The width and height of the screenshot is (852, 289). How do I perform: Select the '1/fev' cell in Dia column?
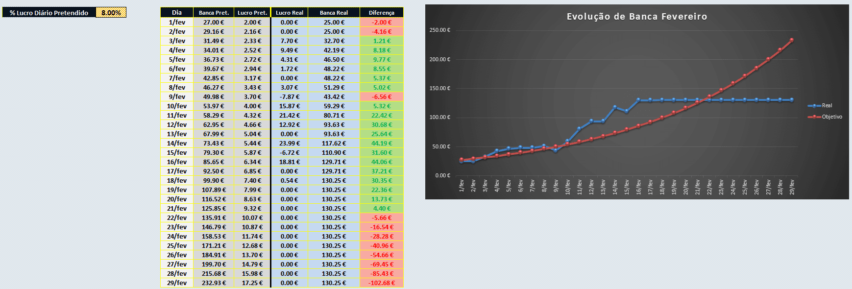click(177, 22)
